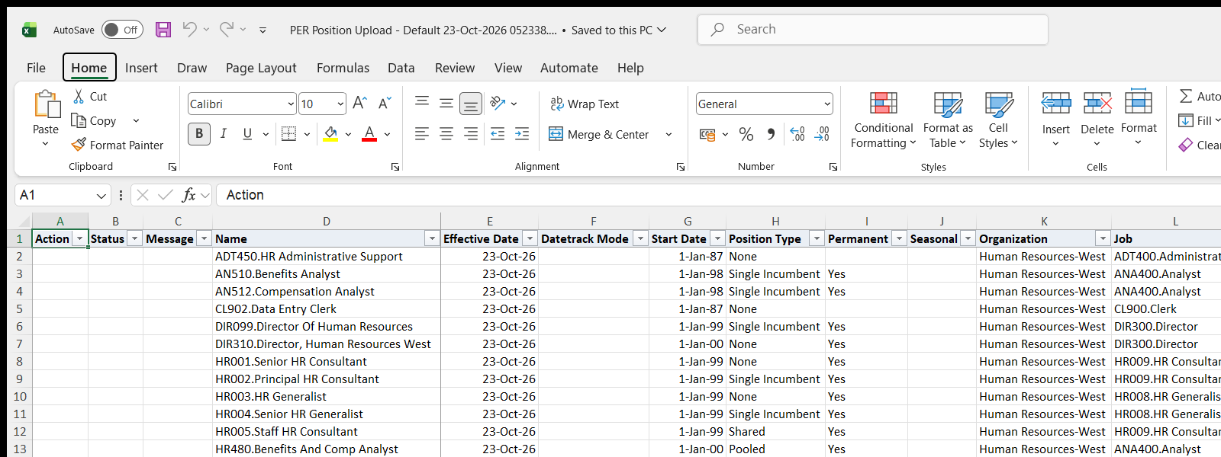
Task: Align text left icon
Action: (x=422, y=134)
